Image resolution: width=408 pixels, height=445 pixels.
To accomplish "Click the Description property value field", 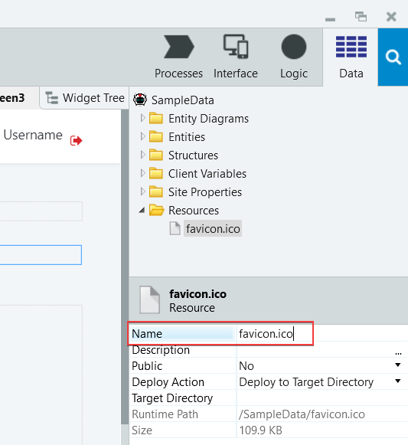I will 315,349.
